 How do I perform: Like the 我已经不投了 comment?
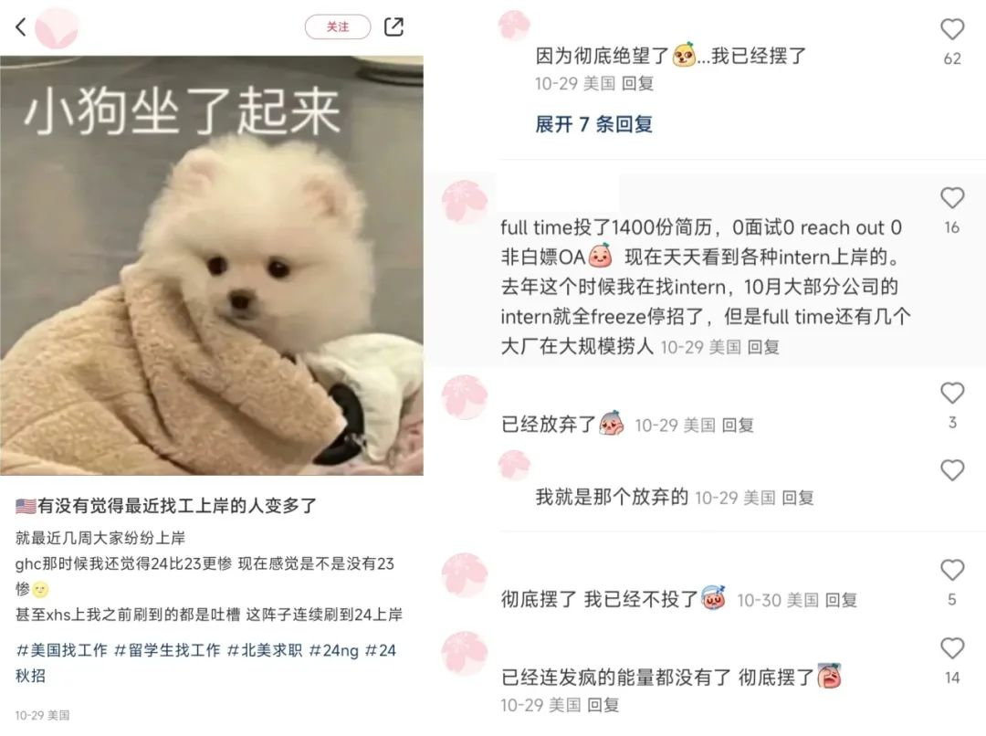pyautogui.click(x=952, y=570)
